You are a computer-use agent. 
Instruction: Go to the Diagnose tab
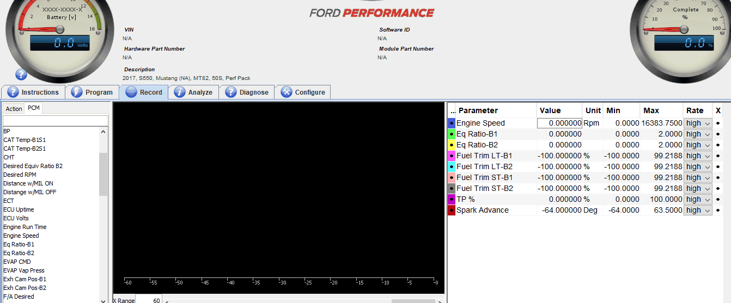click(247, 92)
